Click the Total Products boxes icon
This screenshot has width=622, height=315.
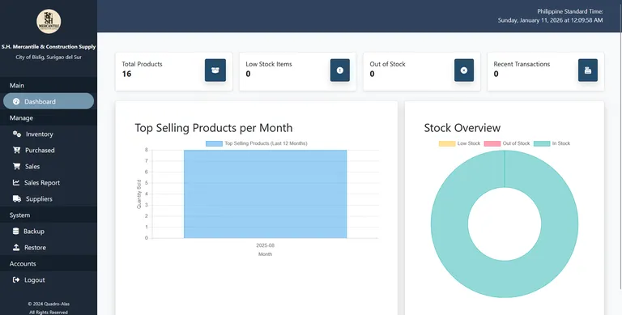pos(215,70)
